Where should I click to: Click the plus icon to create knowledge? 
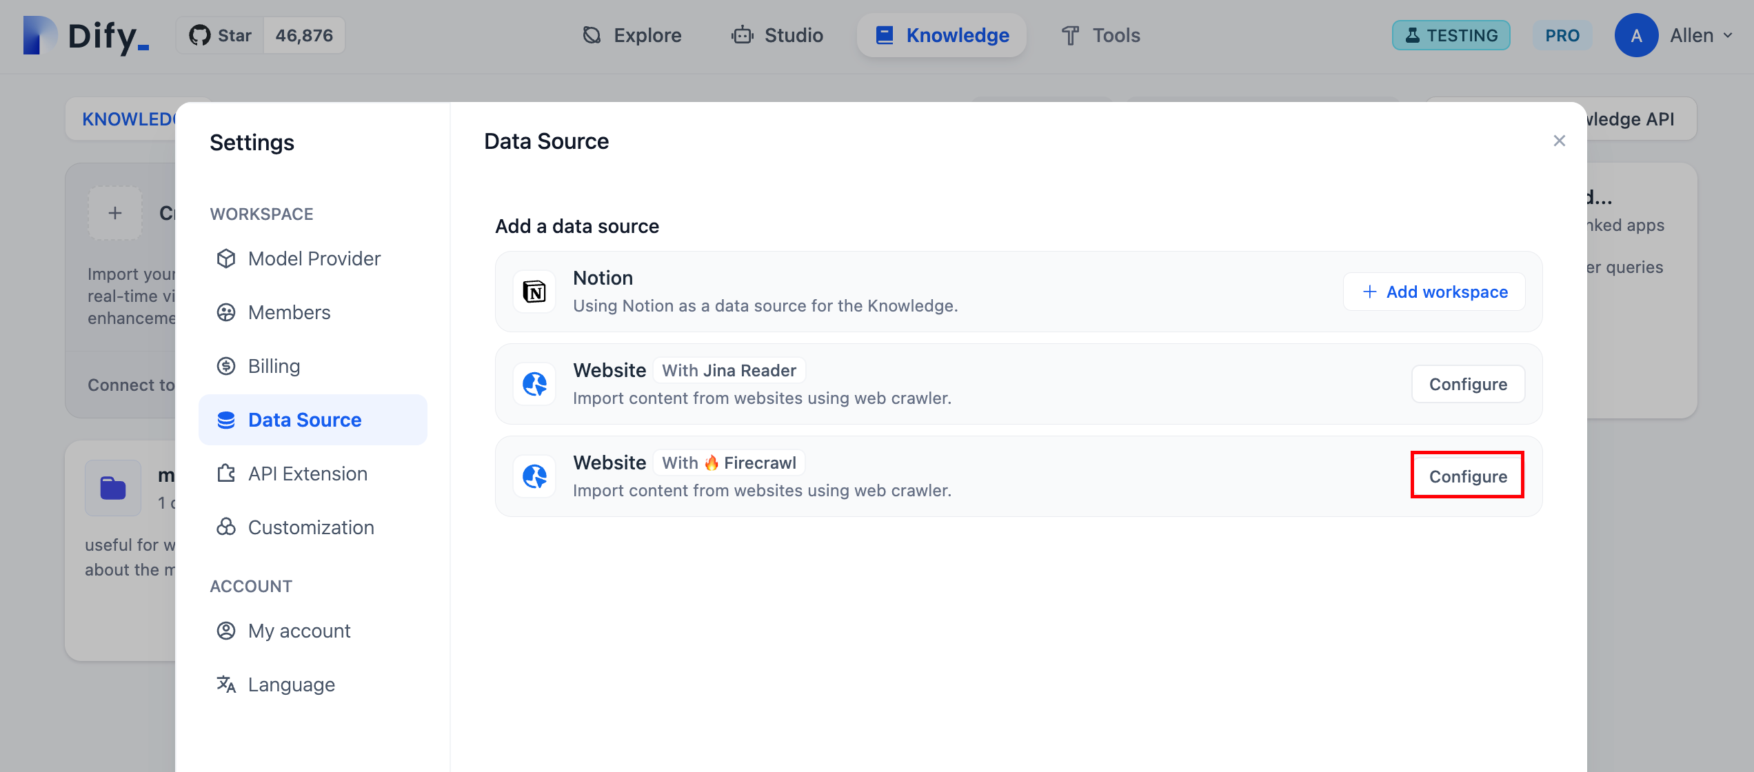tap(115, 213)
